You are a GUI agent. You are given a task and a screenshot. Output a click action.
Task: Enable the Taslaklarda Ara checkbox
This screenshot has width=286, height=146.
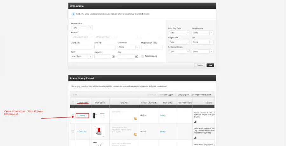[x=143, y=56]
